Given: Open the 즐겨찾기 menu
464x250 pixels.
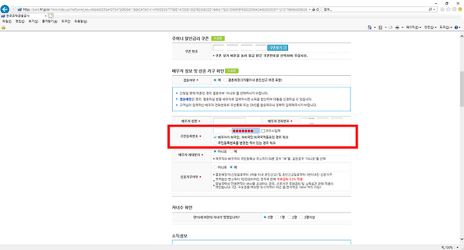Looking at the screenshot, I should point(50,22).
